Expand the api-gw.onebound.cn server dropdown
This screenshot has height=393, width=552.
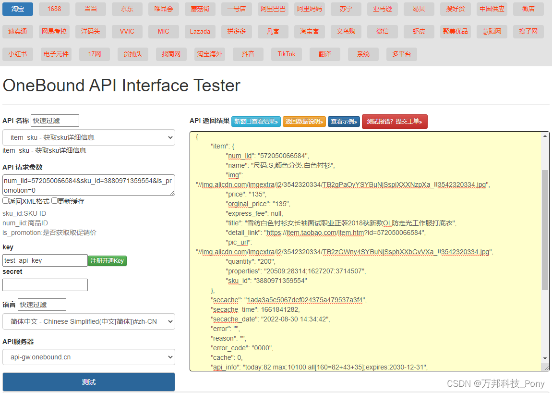point(89,357)
